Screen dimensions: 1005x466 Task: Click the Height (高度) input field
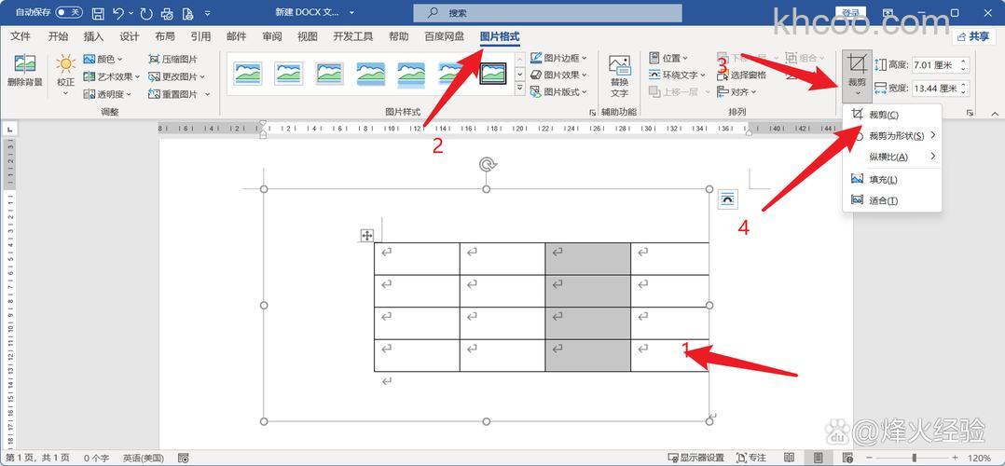tap(934, 65)
